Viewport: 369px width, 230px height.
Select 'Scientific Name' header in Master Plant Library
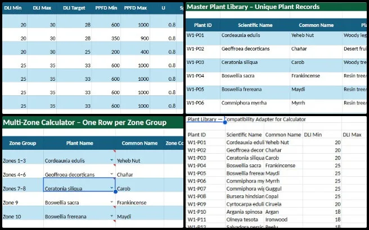point(255,25)
